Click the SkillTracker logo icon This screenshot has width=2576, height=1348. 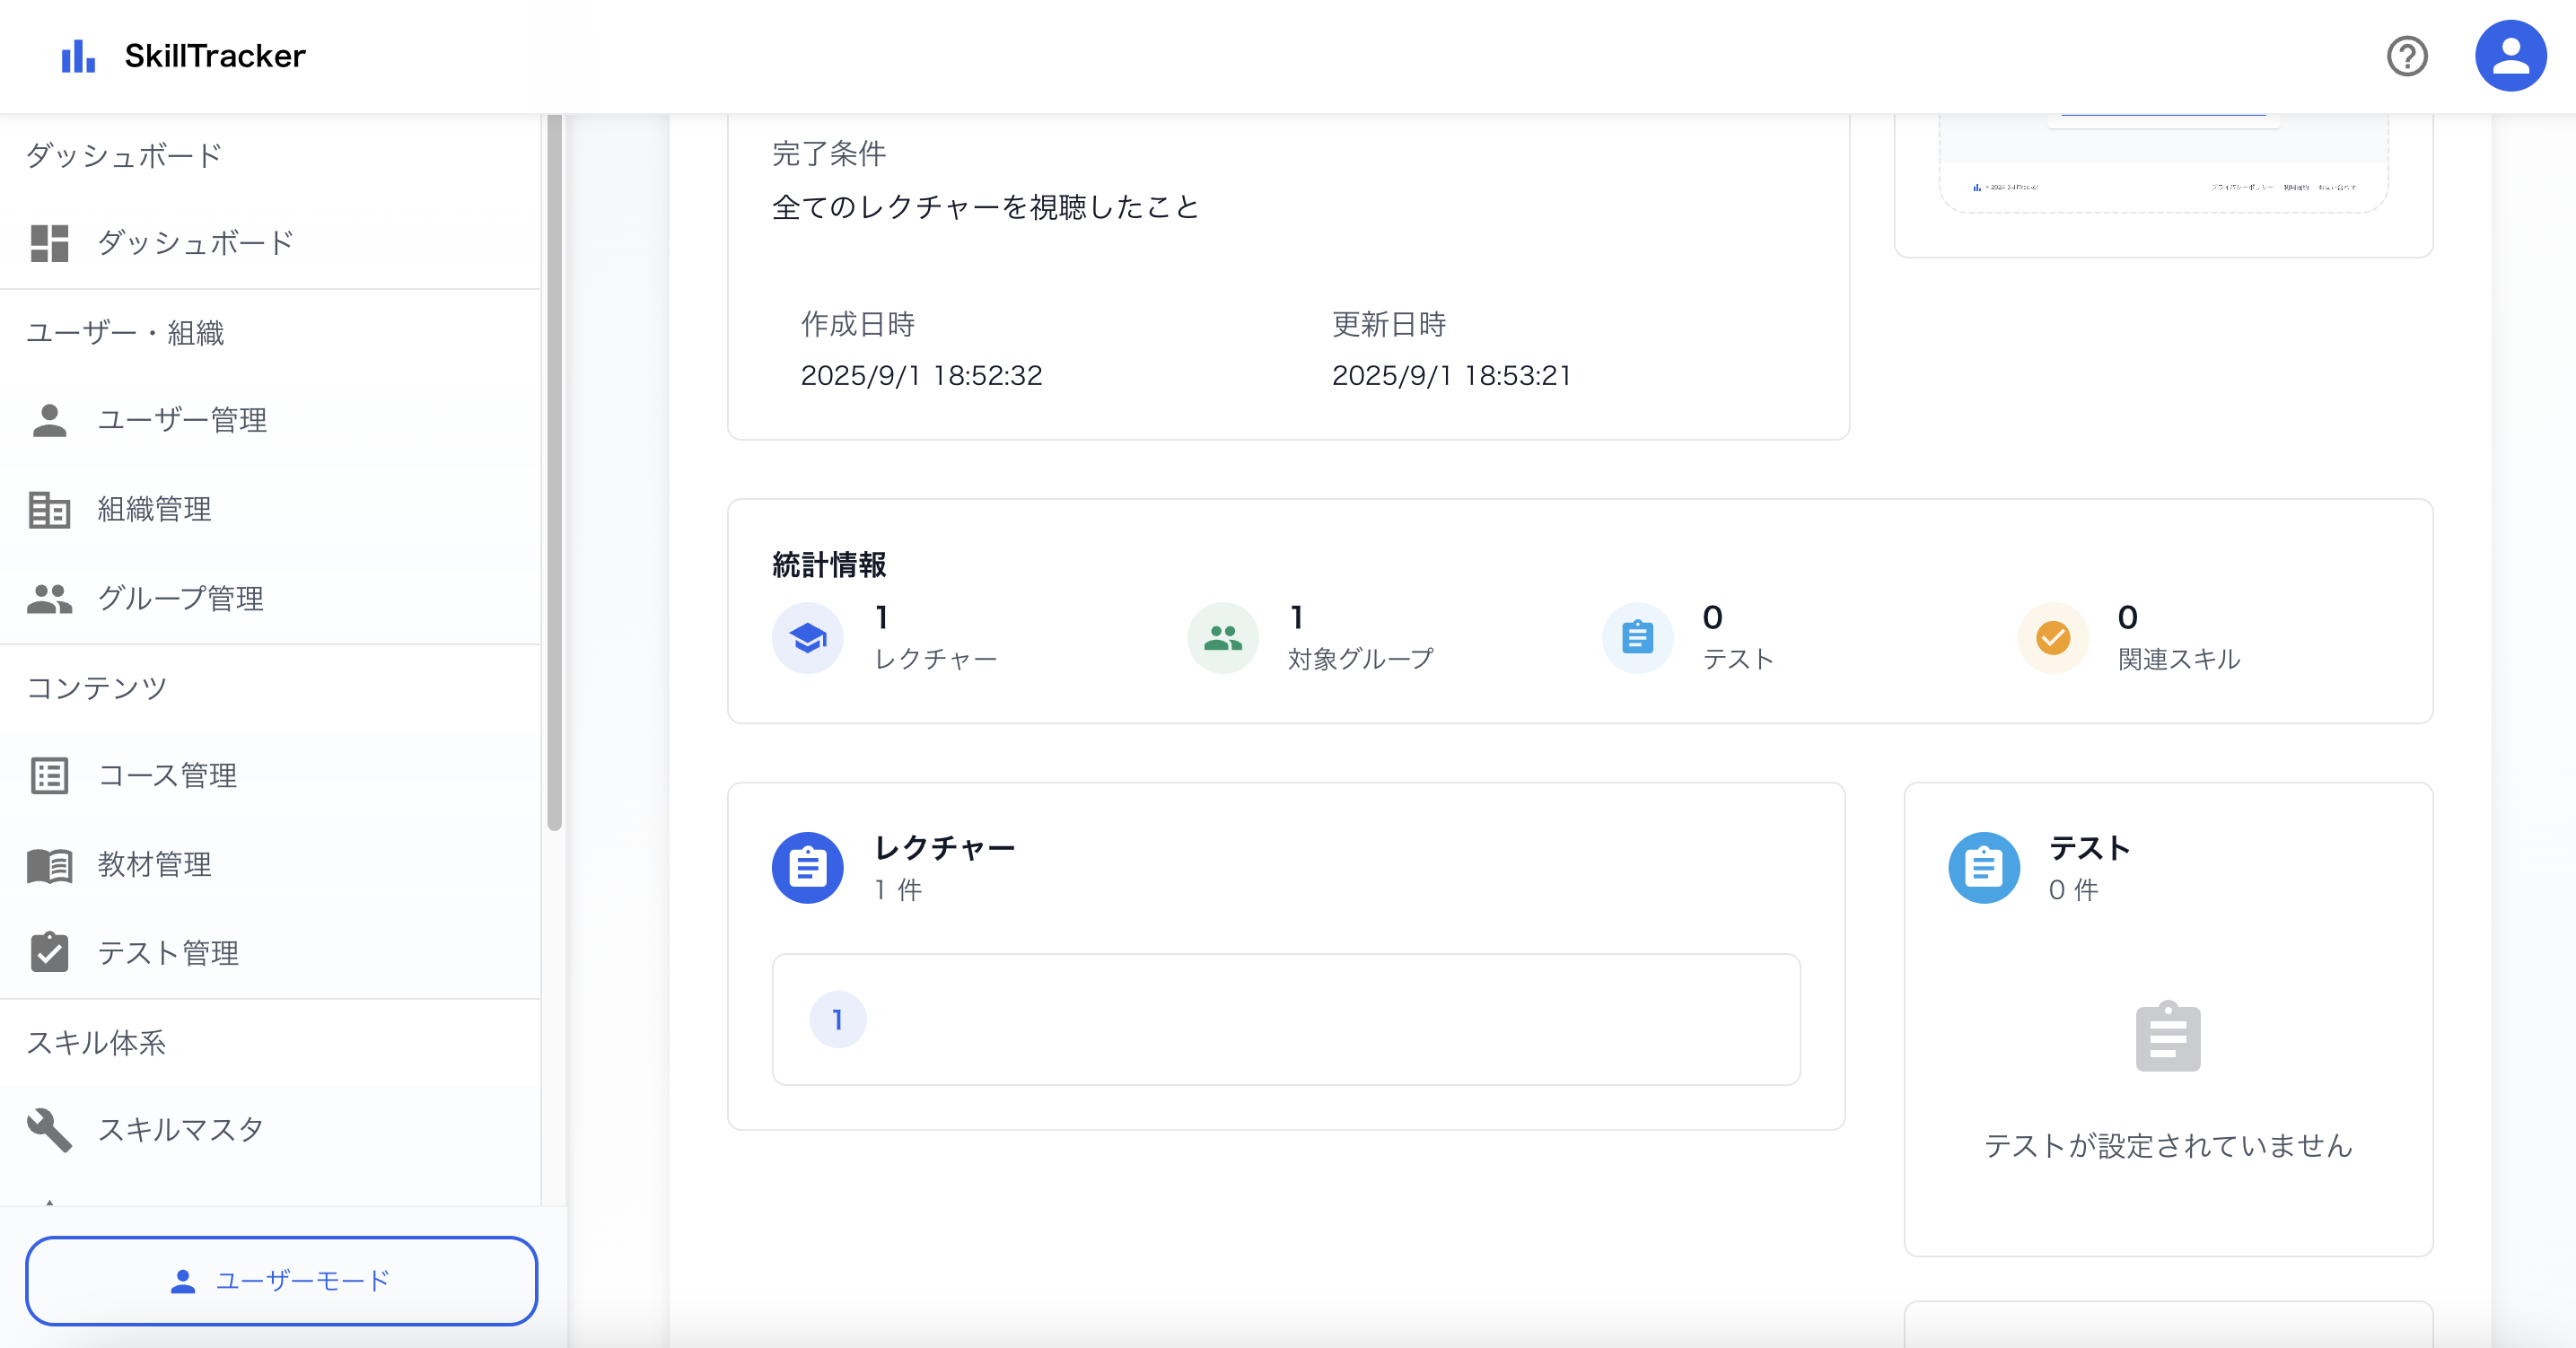pyautogui.click(x=78, y=56)
